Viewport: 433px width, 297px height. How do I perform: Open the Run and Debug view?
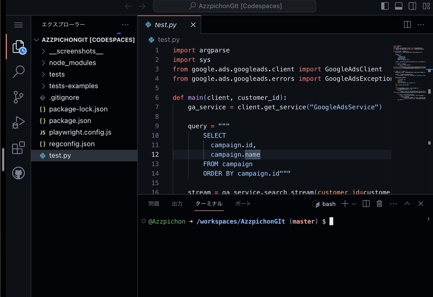click(x=18, y=122)
